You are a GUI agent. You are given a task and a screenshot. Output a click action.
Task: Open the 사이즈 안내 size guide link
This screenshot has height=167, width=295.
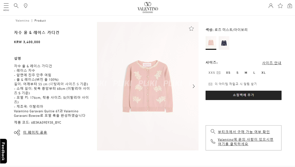click(x=272, y=63)
